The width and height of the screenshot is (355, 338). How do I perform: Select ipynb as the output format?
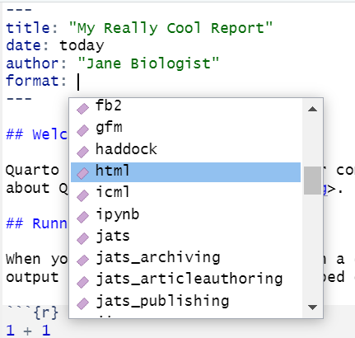pos(185,214)
